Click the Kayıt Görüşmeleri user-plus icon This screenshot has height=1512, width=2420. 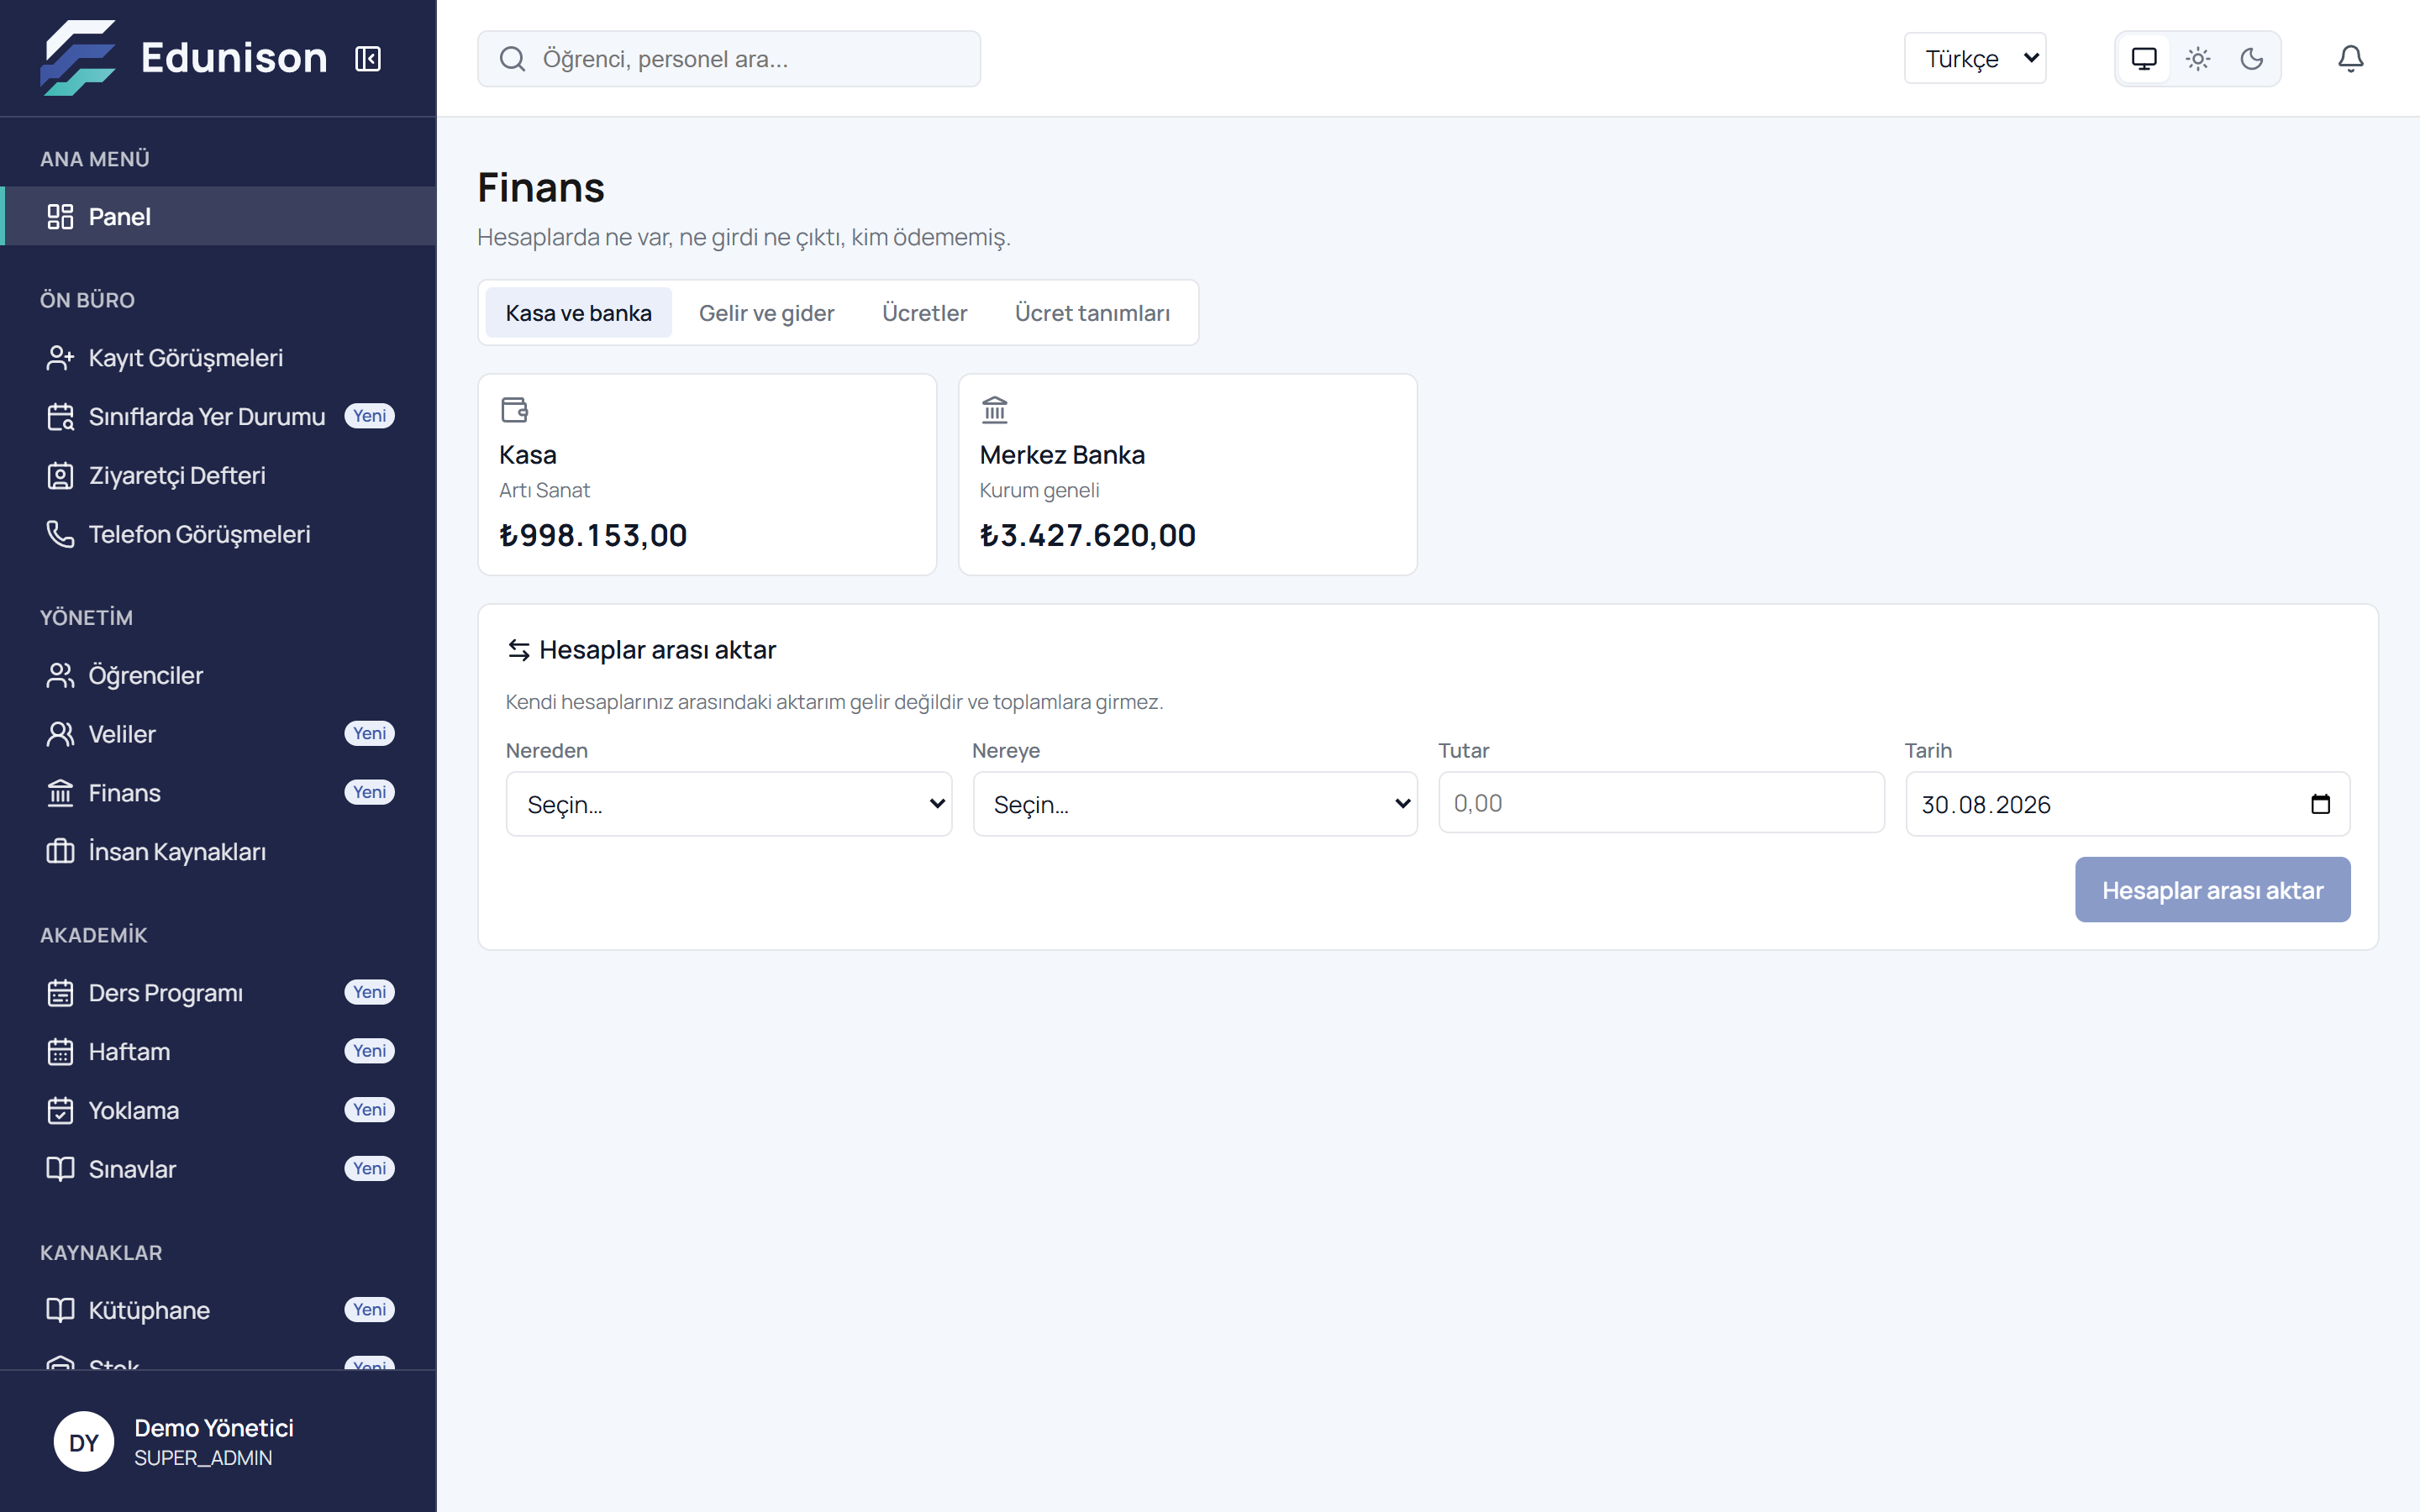60,358
